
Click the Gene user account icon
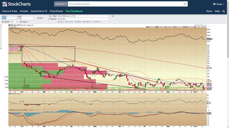(214, 4)
